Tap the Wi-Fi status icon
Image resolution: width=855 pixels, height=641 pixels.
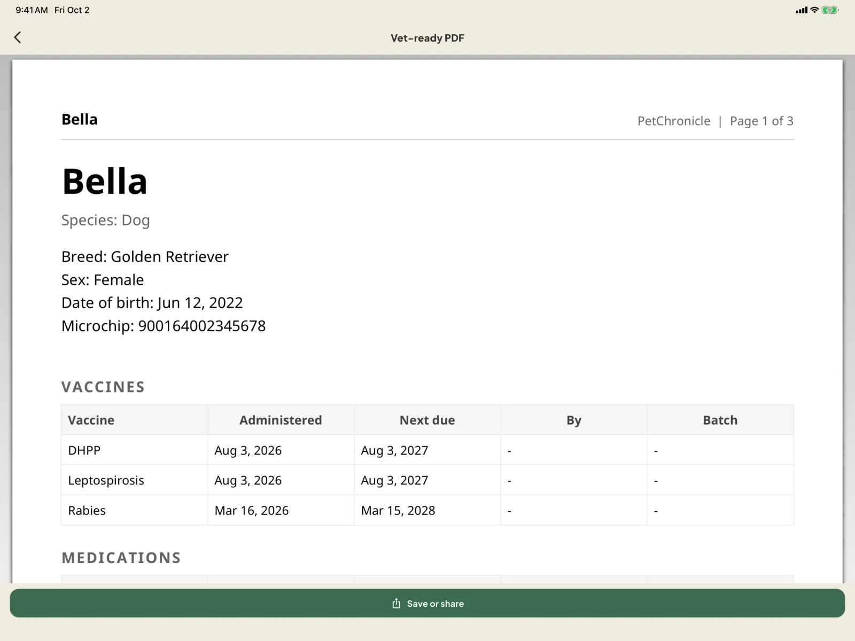tap(814, 10)
